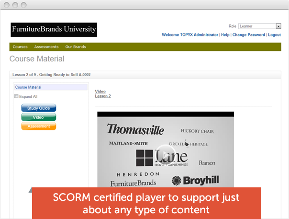This screenshot has width=289, height=219.
Task: Open the blue Study Guide button
Action: point(39,108)
